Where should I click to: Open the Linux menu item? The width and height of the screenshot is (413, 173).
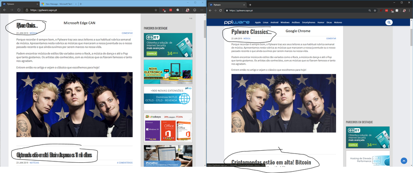pyautogui.click(x=266, y=23)
